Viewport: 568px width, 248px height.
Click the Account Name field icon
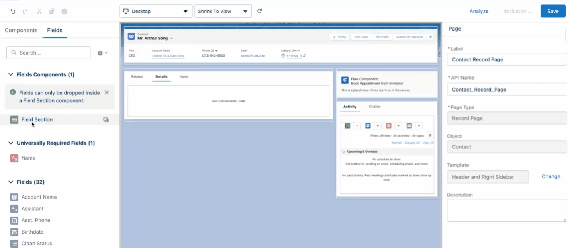(x=14, y=197)
